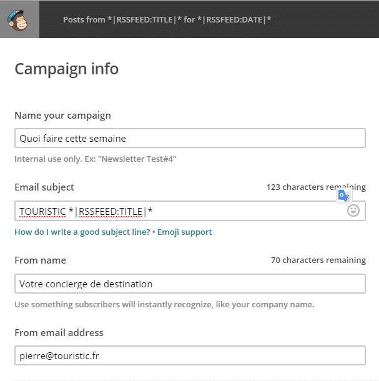The height and width of the screenshot is (381, 379).
Task: Click the 'Internal use only' helper text
Action: point(96,159)
